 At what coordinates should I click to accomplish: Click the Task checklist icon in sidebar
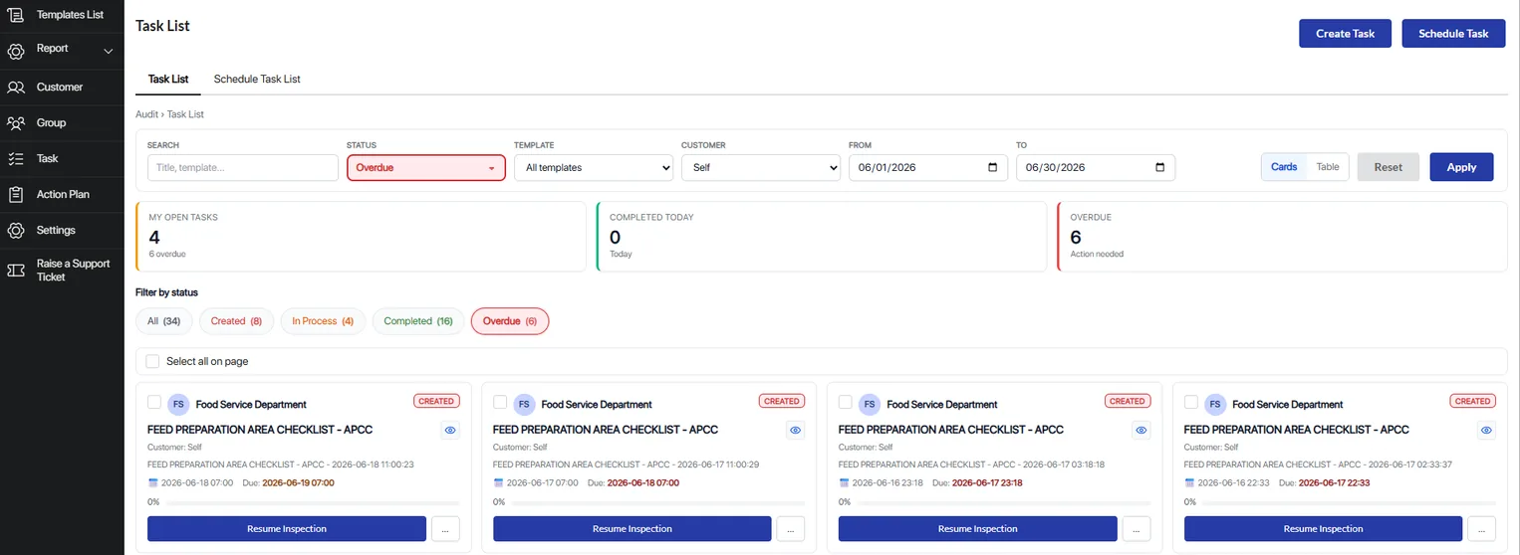pyautogui.click(x=16, y=159)
